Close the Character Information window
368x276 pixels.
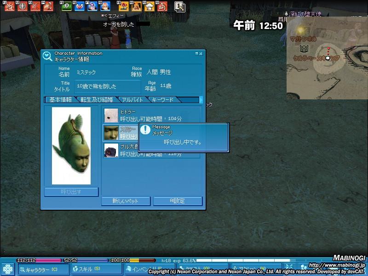[x=201, y=54]
